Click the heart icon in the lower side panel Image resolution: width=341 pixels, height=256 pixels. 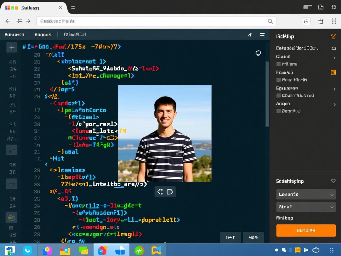coord(333,181)
